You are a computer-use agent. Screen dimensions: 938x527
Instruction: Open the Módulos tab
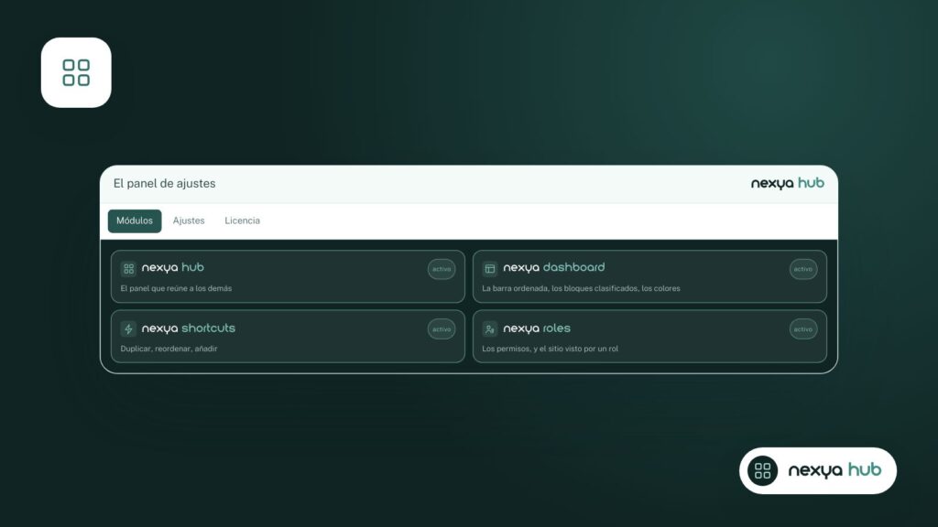point(135,220)
